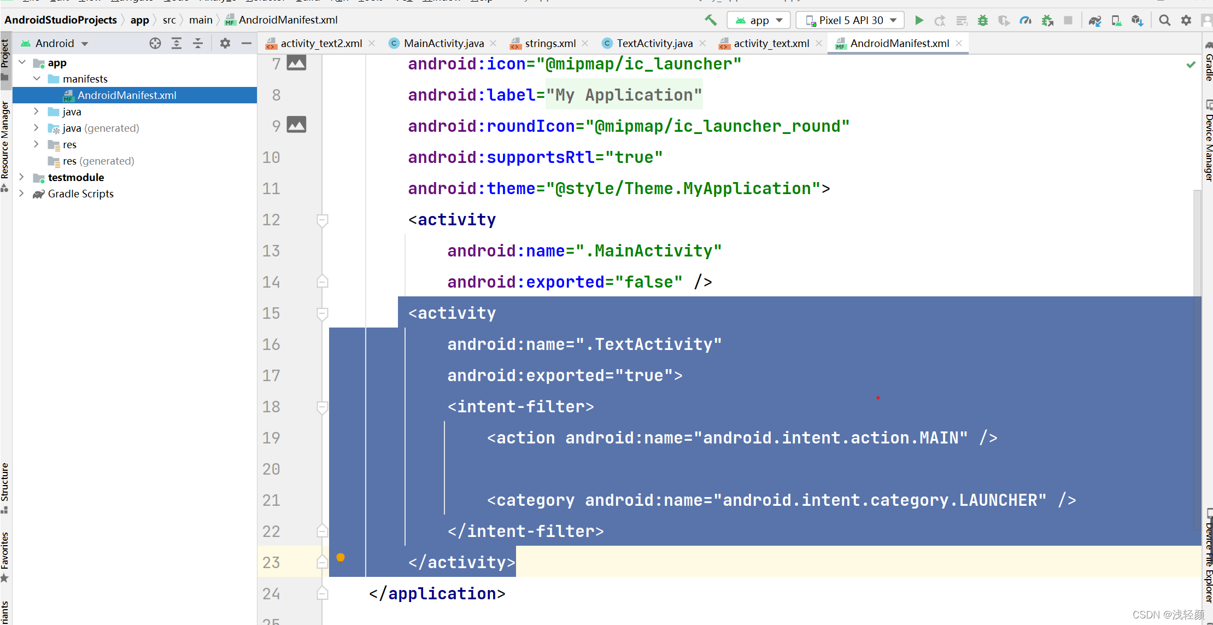Open Device Manager phone icon in toolbar
Viewport: 1213px width, 625px height.
click(x=1116, y=20)
